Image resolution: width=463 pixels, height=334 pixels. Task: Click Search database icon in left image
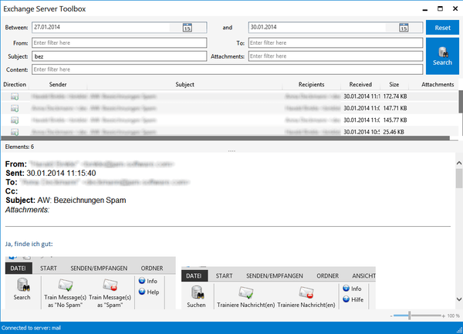pos(22,285)
